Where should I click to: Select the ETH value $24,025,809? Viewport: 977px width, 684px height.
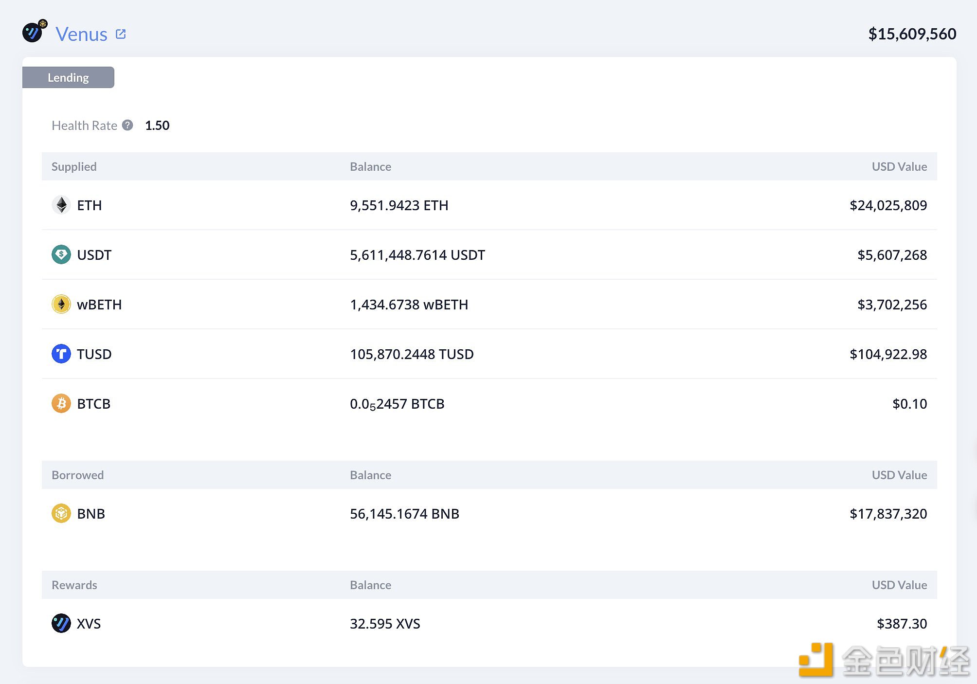(x=888, y=205)
